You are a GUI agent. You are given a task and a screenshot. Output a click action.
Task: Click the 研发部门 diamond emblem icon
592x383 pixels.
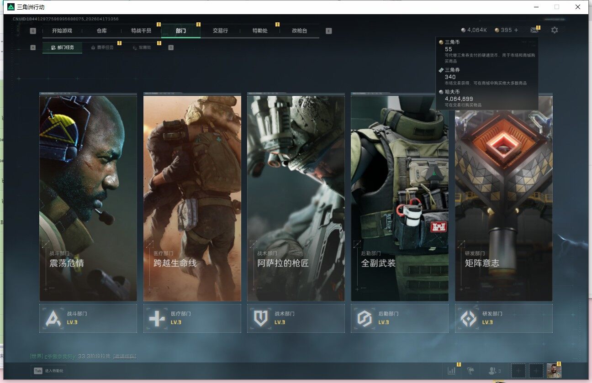pos(468,318)
